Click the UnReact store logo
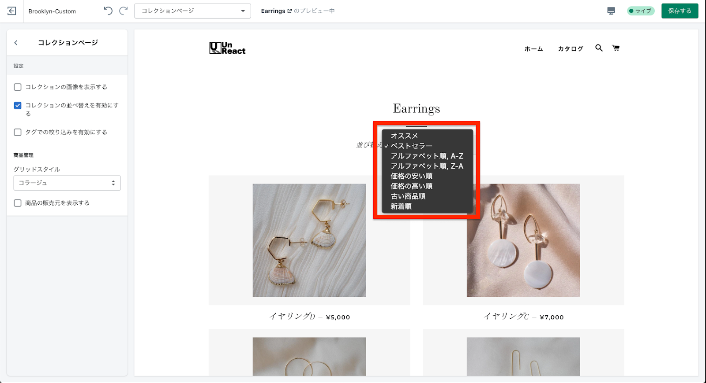This screenshot has width=706, height=383. 227,48
